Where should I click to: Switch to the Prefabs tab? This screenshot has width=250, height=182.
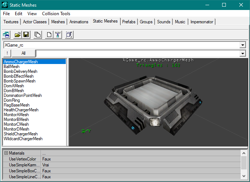pyautogui.click(x=129, y=22)
